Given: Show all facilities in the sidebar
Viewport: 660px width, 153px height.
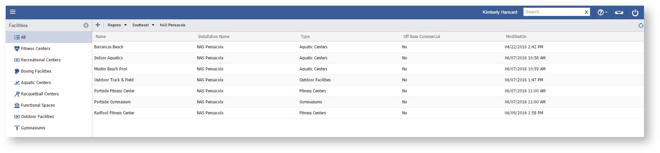Looking at the screenshot, I should click(23, 37).
